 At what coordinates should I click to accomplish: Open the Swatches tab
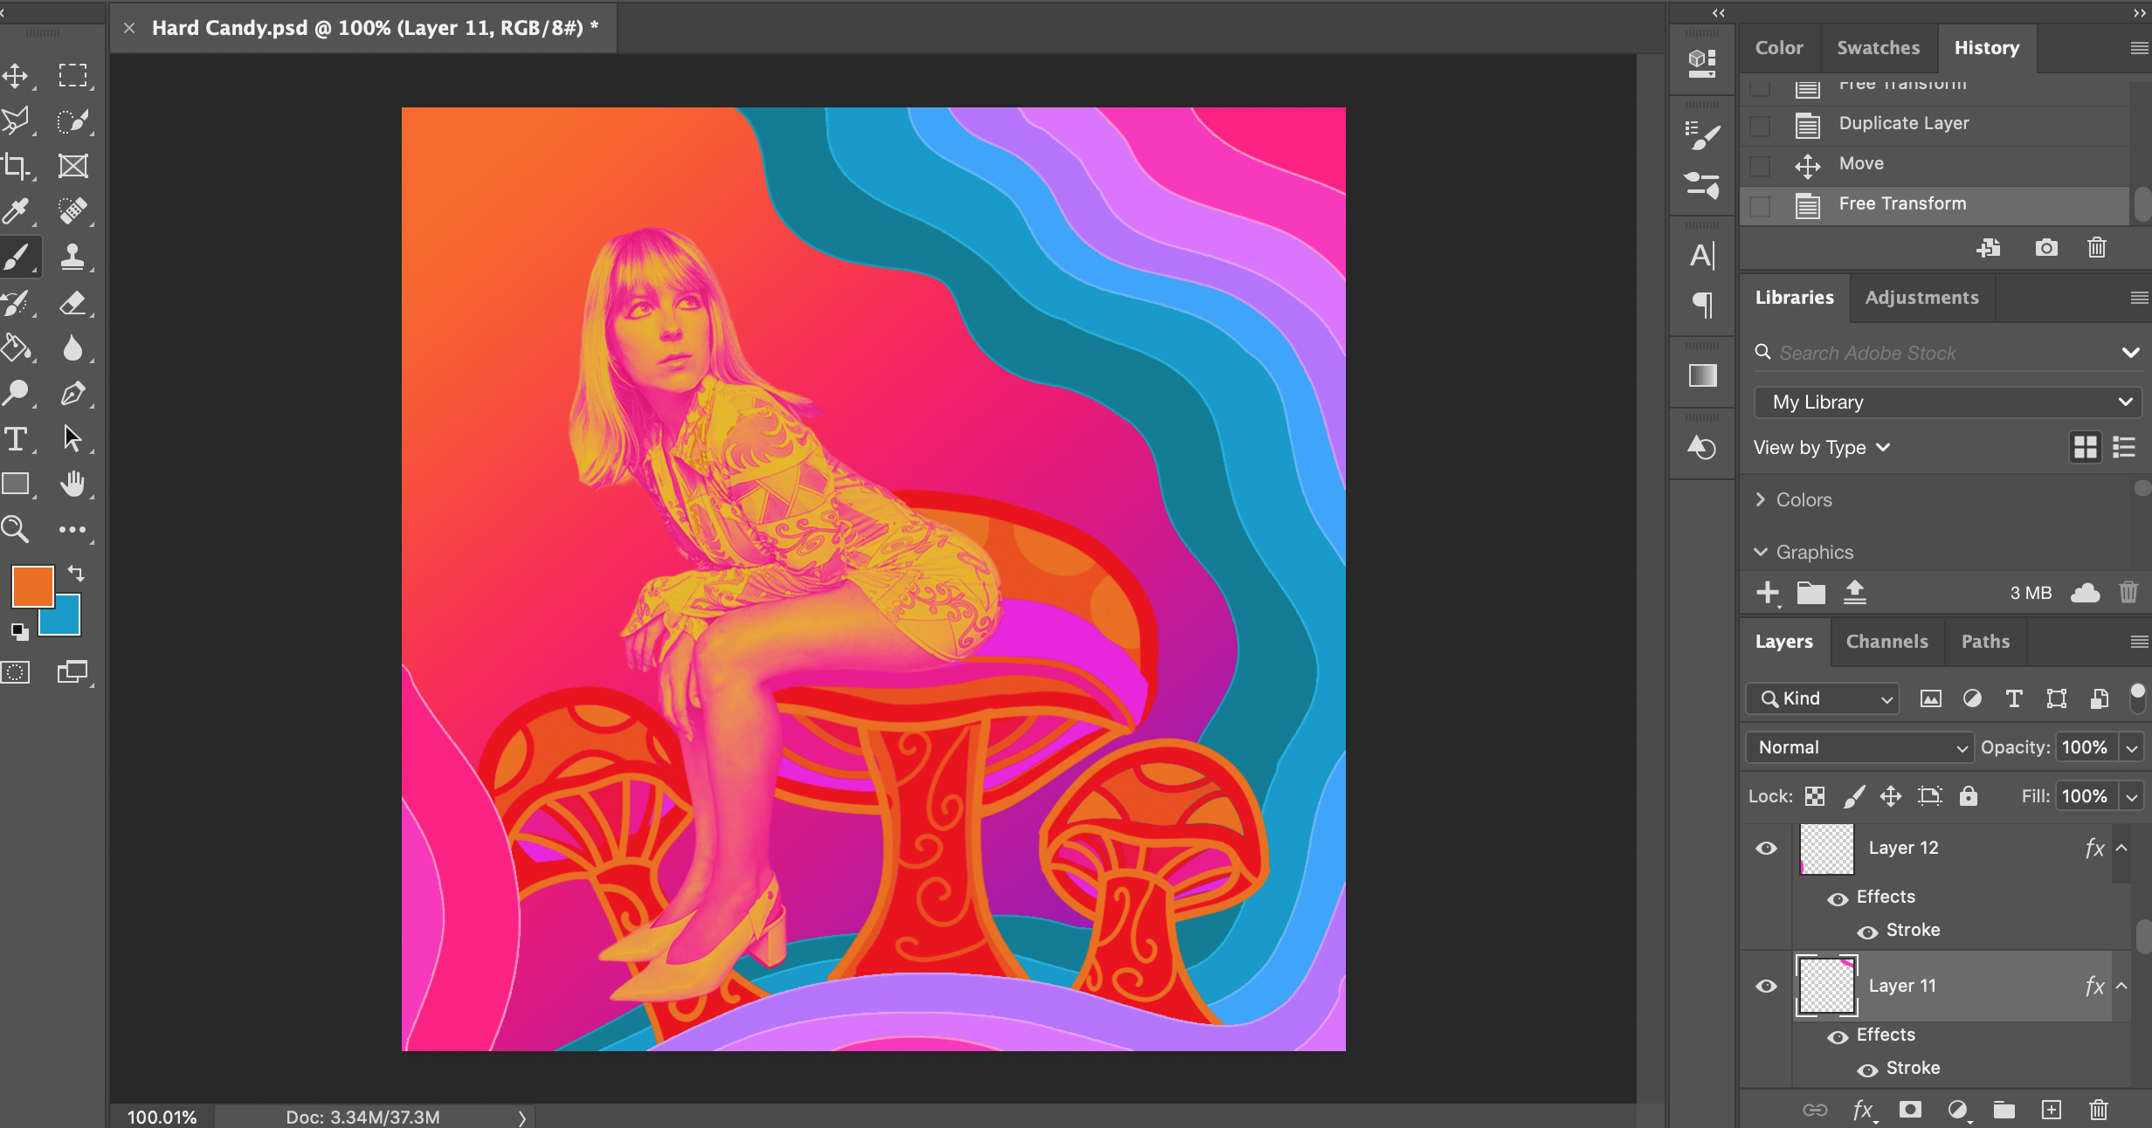pos(1878,48)
